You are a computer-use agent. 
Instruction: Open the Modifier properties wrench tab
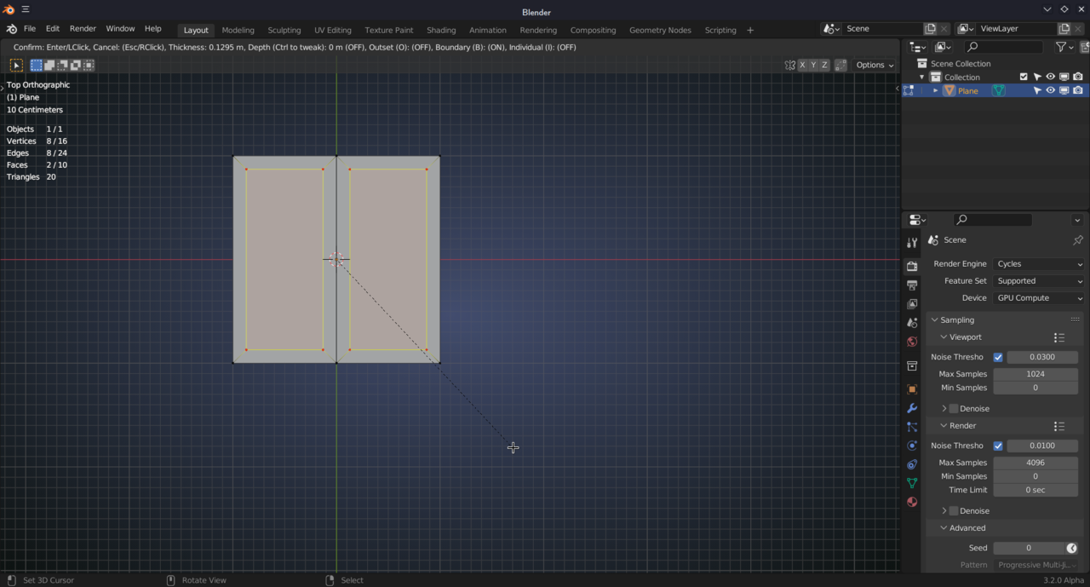pyautogui.click(x=912, y=408)
